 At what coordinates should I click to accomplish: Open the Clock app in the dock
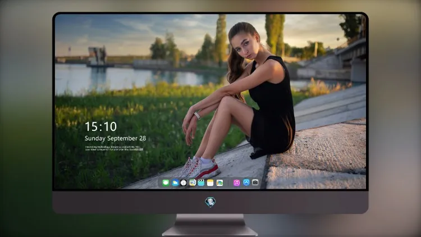pos(184,183)
